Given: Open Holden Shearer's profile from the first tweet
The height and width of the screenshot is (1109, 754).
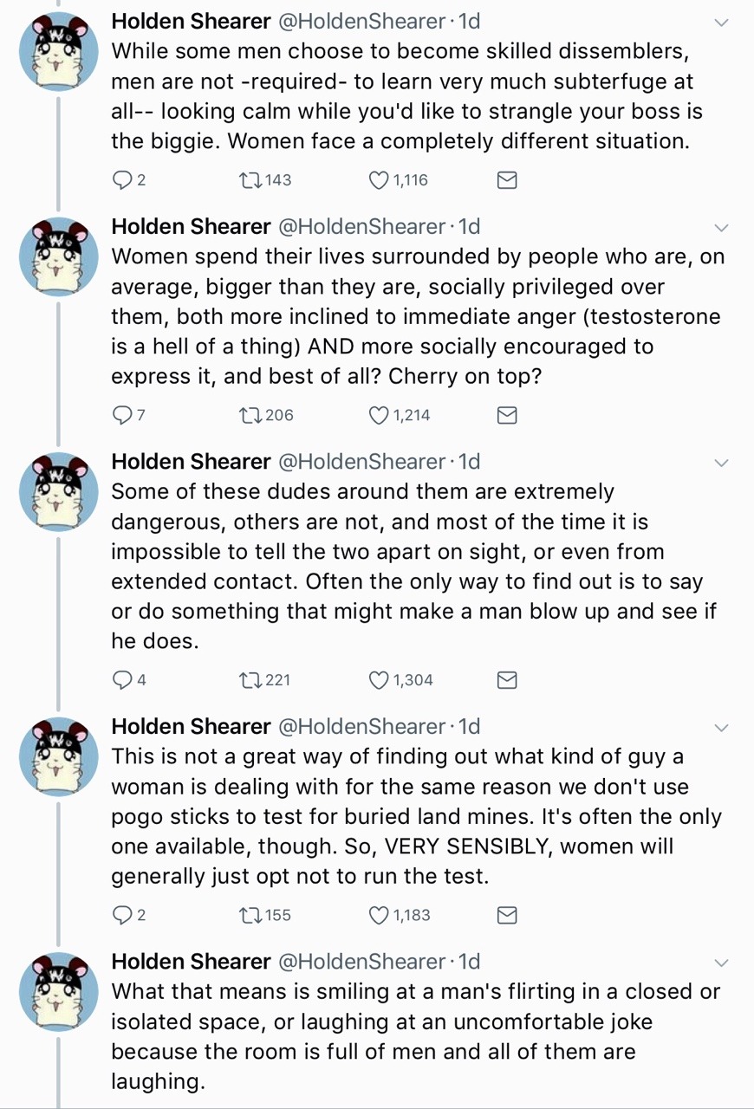Looking at the screenshot, I should [191, 22].
